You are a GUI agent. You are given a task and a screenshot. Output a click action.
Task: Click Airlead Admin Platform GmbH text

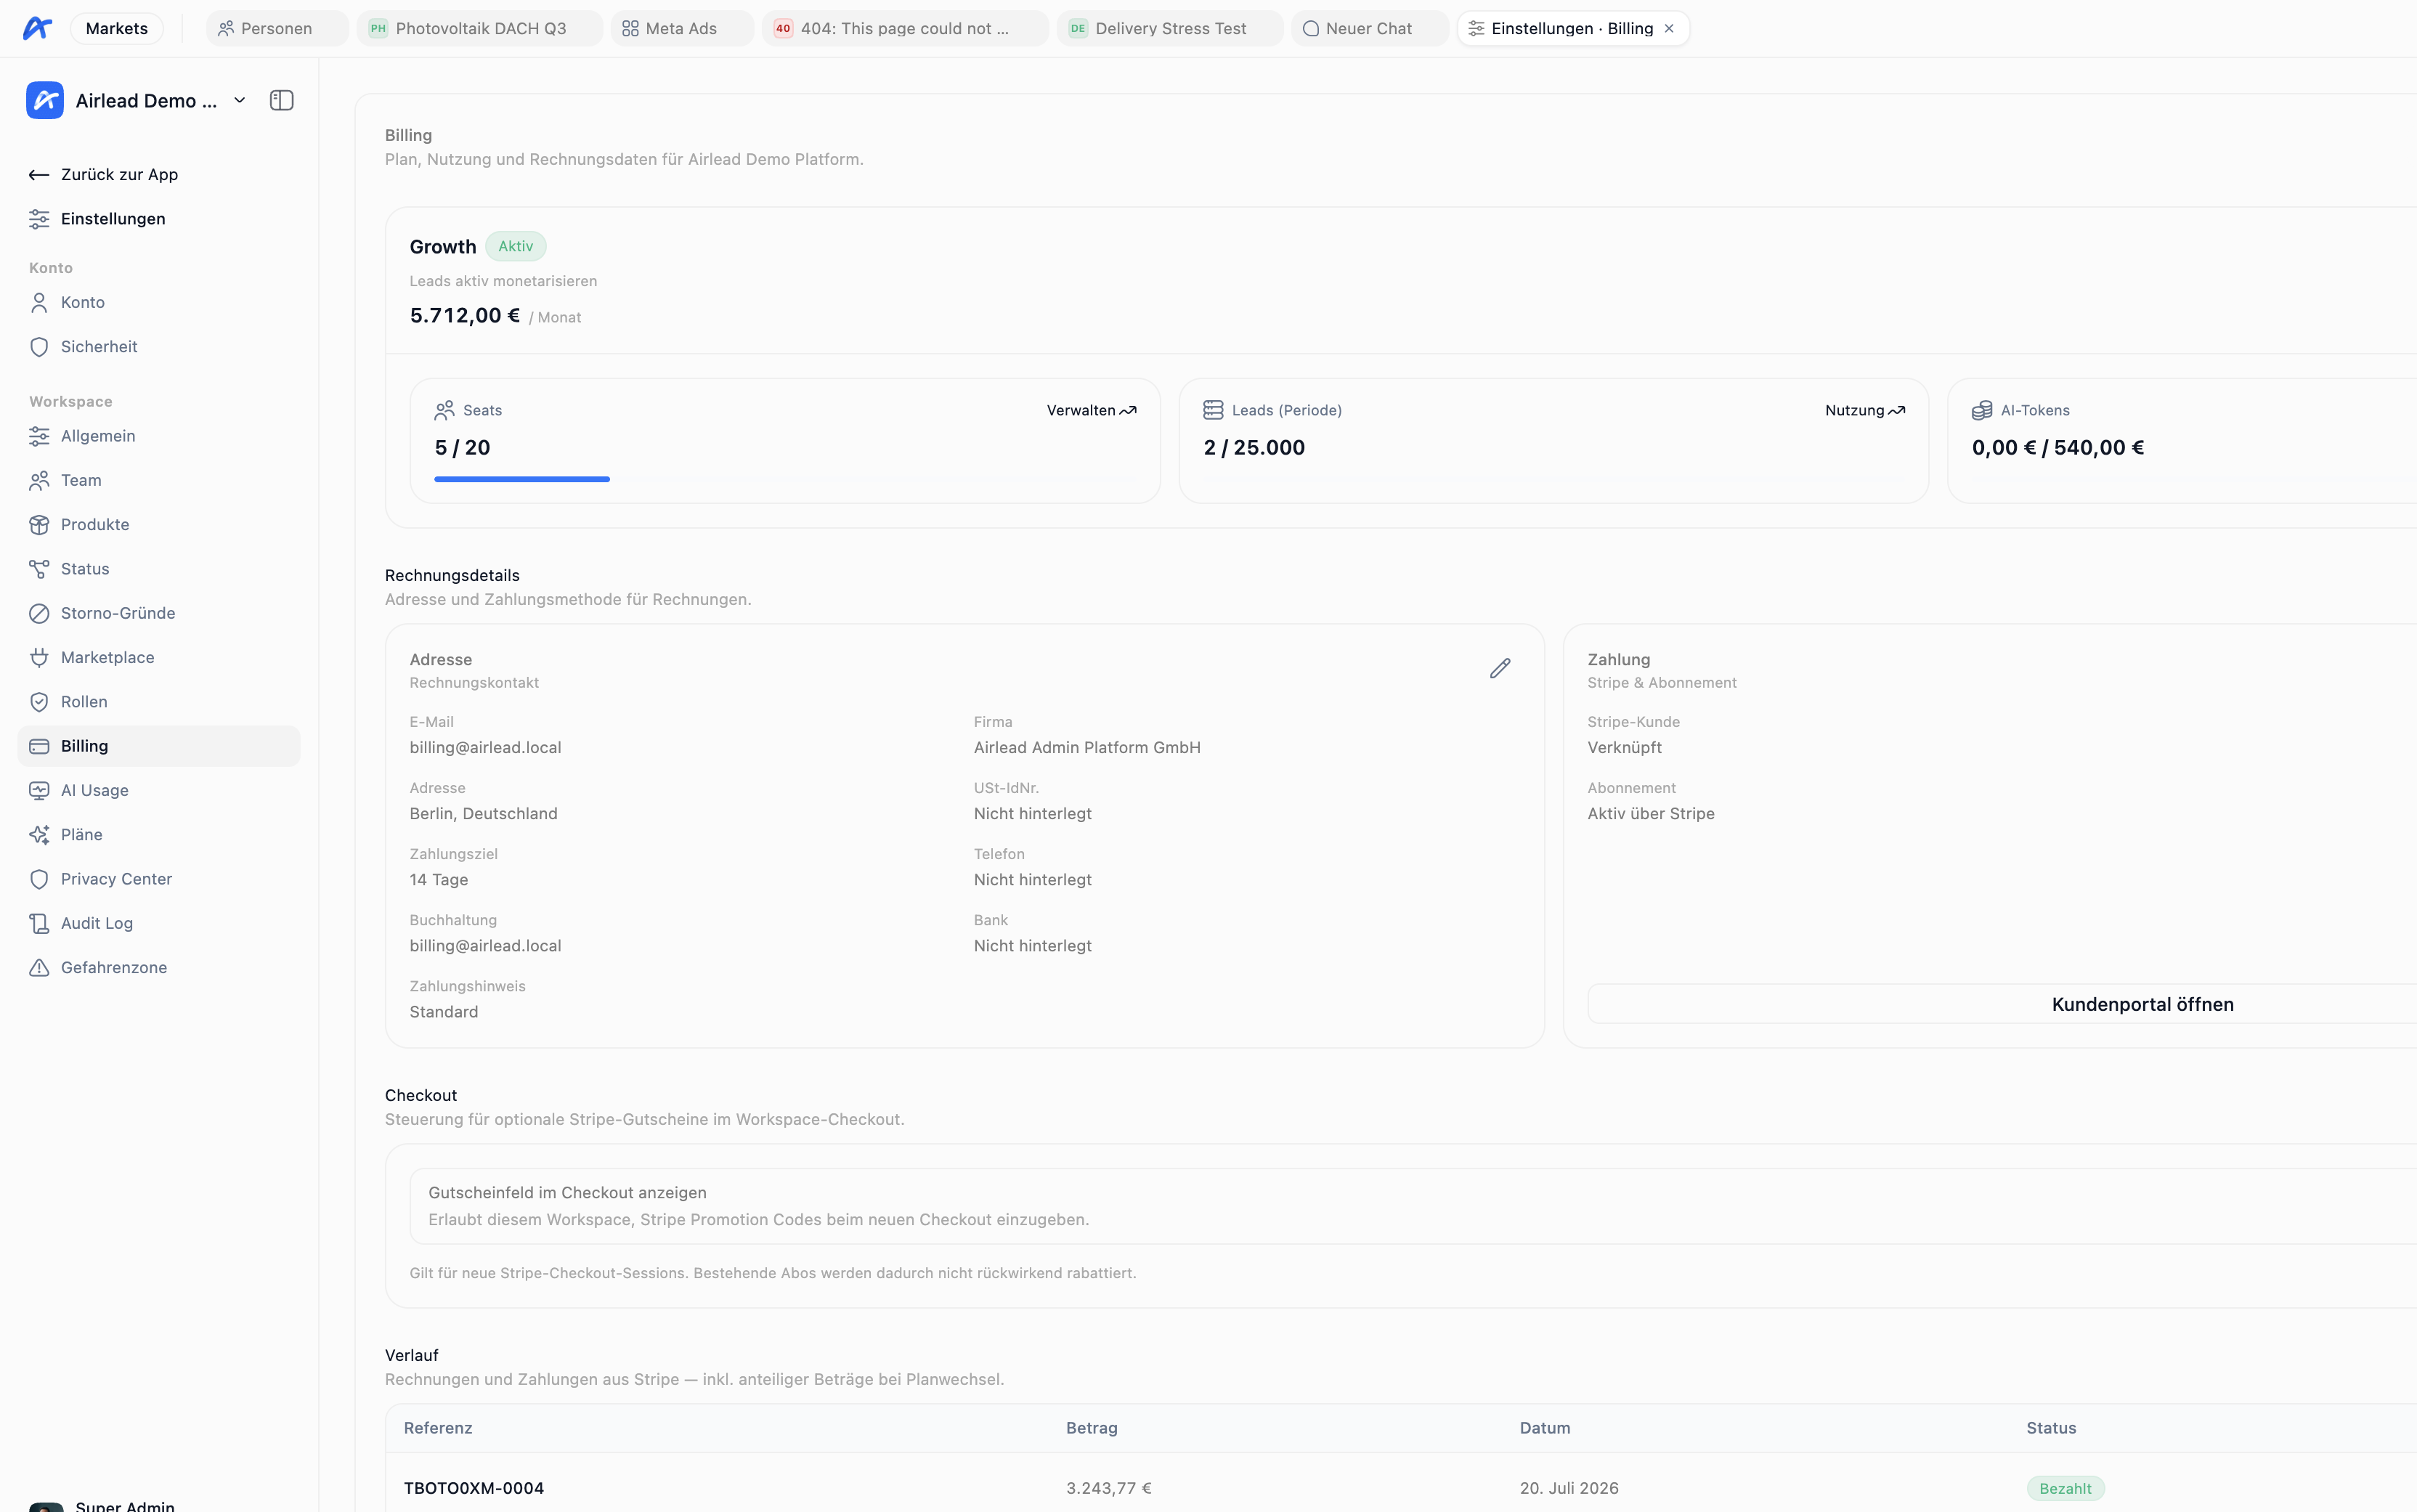(x=1087, y=747)
